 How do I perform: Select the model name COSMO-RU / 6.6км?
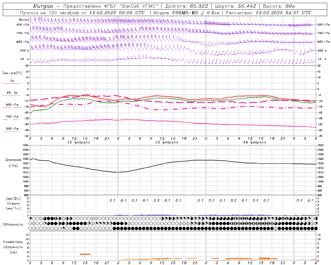pyautogui.click(x=196, y=13)
